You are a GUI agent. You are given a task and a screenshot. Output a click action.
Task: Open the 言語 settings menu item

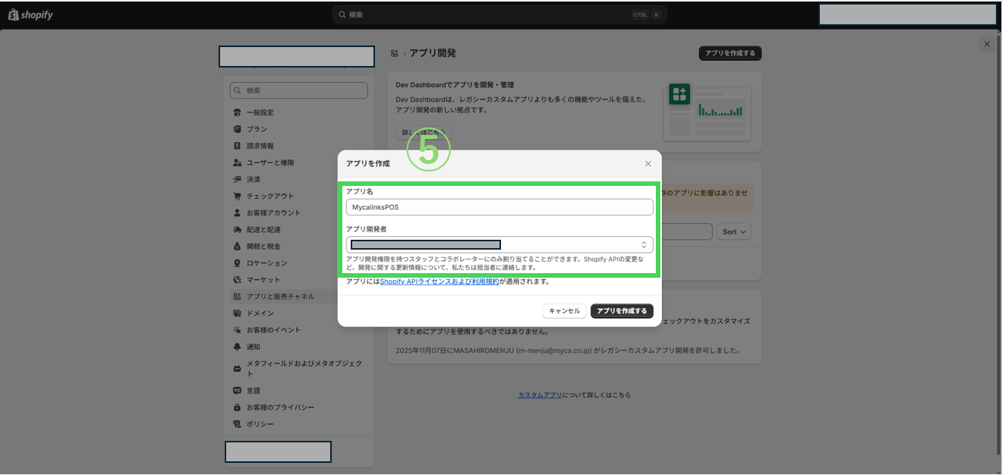253,391
